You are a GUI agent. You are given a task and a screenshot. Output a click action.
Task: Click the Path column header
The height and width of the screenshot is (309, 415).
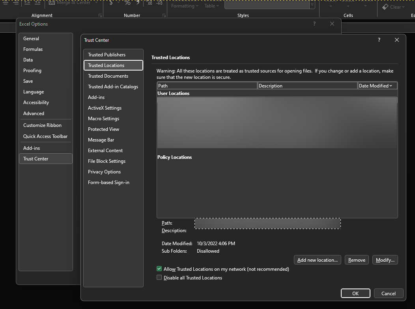[x=207, y=86]
